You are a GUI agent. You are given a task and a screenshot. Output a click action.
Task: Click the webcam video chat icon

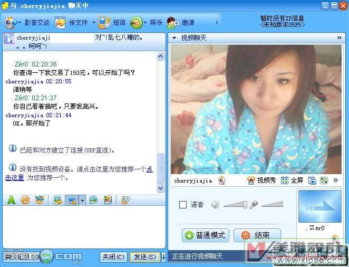10,23
